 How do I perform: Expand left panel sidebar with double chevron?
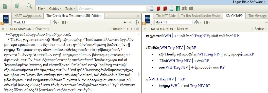pyautogui.click(x=3, y=29)
